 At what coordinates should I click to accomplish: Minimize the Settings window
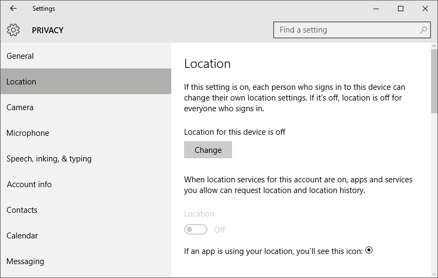coord(376,9)
